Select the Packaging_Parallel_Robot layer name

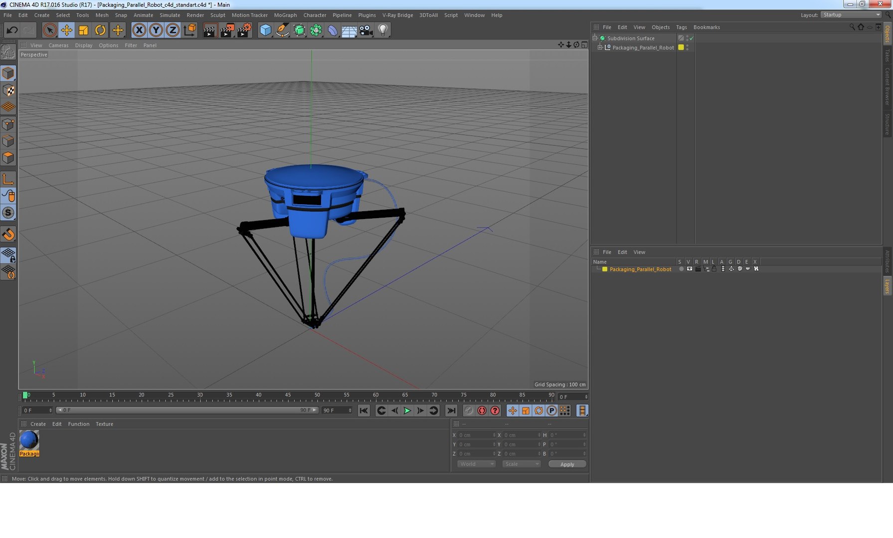pos(640,269)
